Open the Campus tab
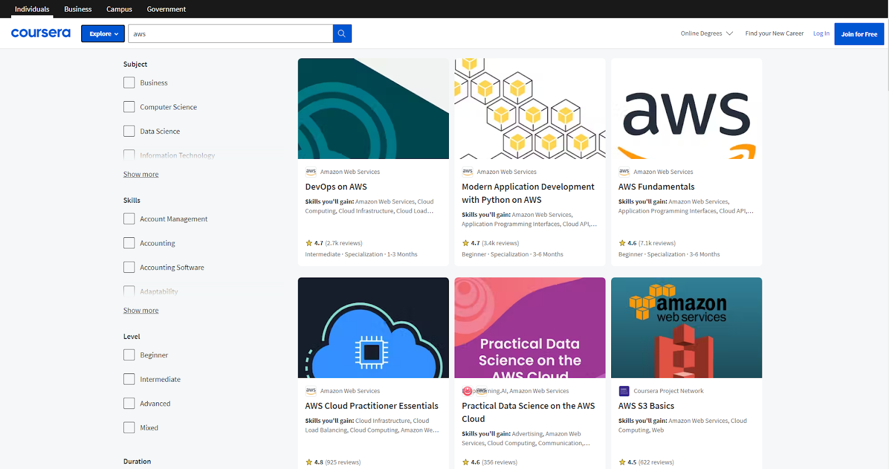This screenshot has height=469, width=889. coord(119,9)
